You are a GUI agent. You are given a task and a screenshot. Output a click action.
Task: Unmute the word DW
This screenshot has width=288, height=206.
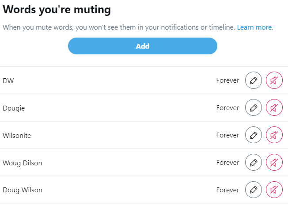[274, 80]
